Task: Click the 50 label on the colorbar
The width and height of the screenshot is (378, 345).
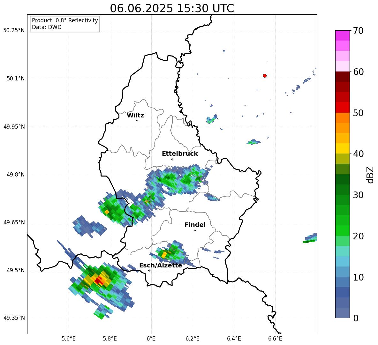Action: tap(358, 113)
